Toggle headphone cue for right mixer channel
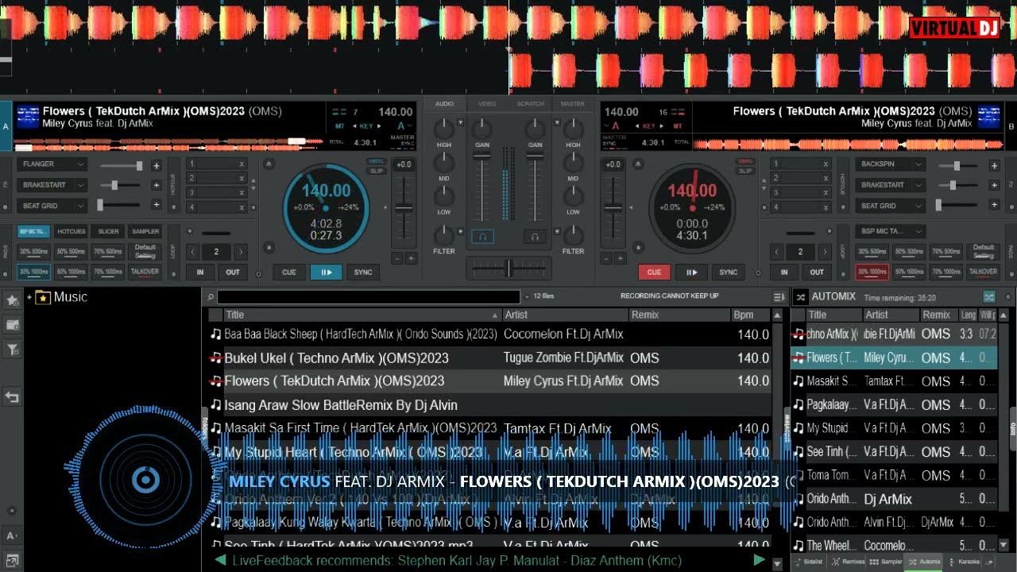The width and height of the screenshot is (1017, 572). (536, 236)
